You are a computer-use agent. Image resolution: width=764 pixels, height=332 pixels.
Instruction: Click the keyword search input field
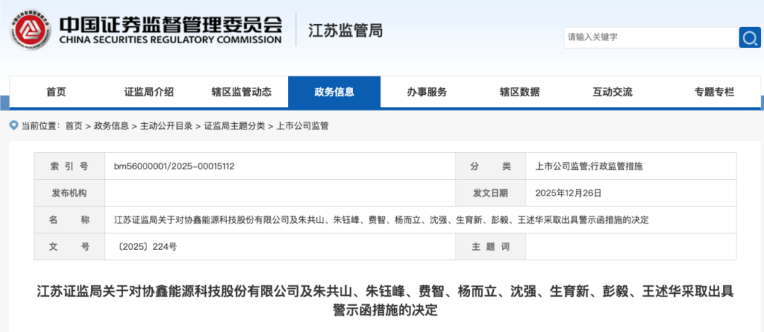651,37
